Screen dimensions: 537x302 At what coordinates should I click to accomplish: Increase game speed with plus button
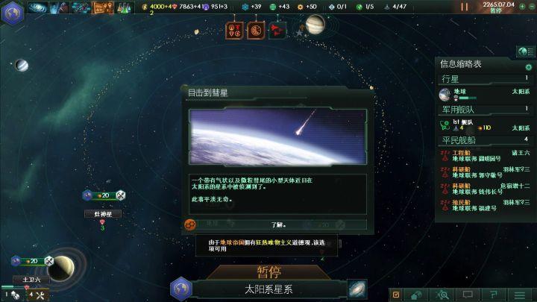[x=522, y=7]
